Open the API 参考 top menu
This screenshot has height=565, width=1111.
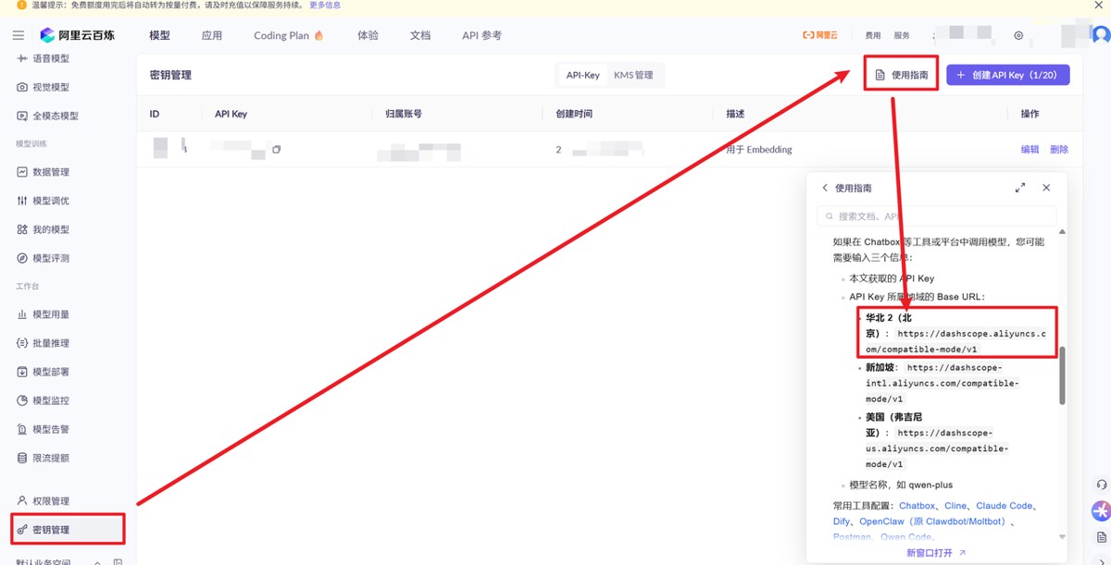pos(481,35)
